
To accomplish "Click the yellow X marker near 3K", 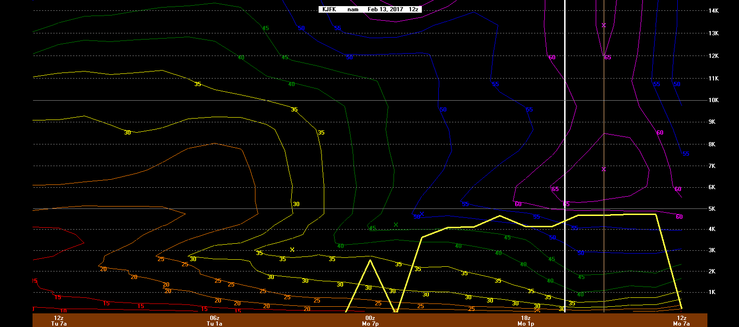I will (x=292, y=250).
